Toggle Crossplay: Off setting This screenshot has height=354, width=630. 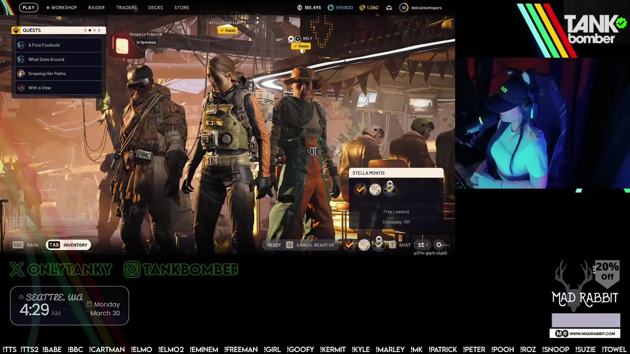396,222
